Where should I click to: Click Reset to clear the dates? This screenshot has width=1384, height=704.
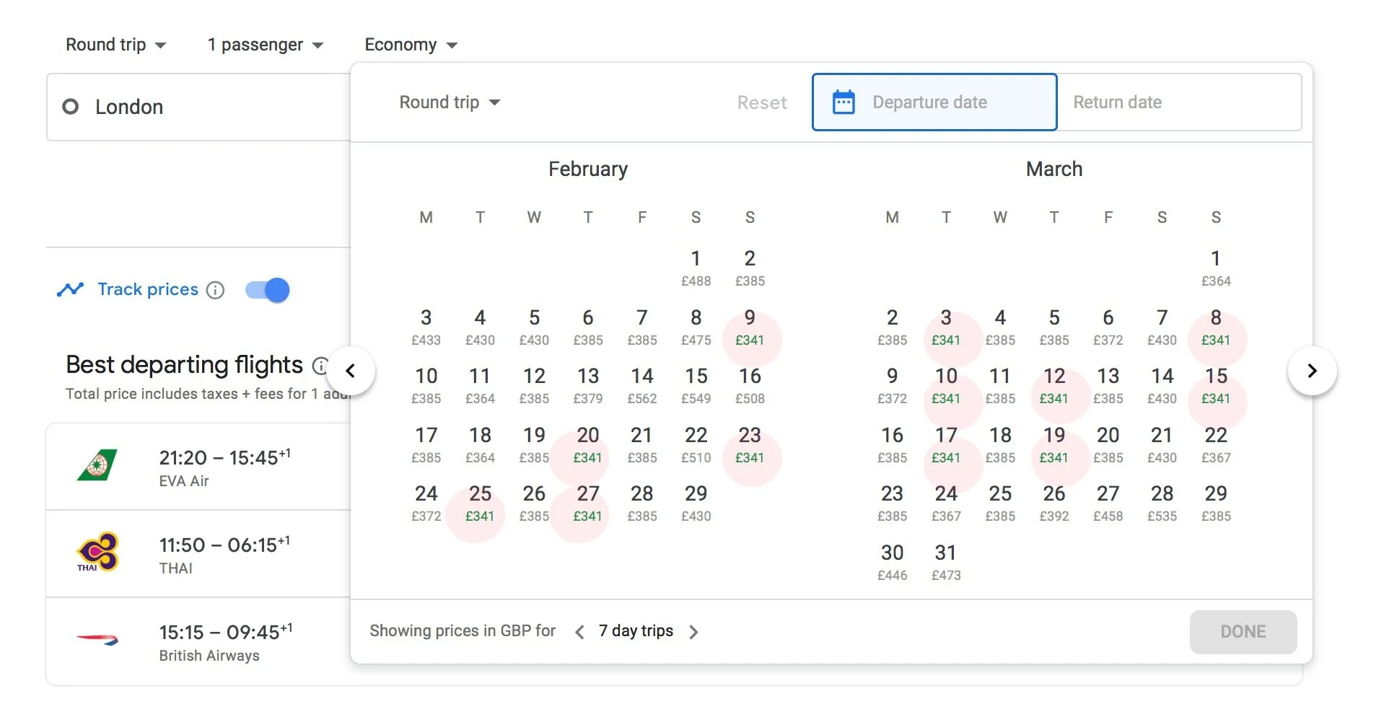[x=761, y=102]
